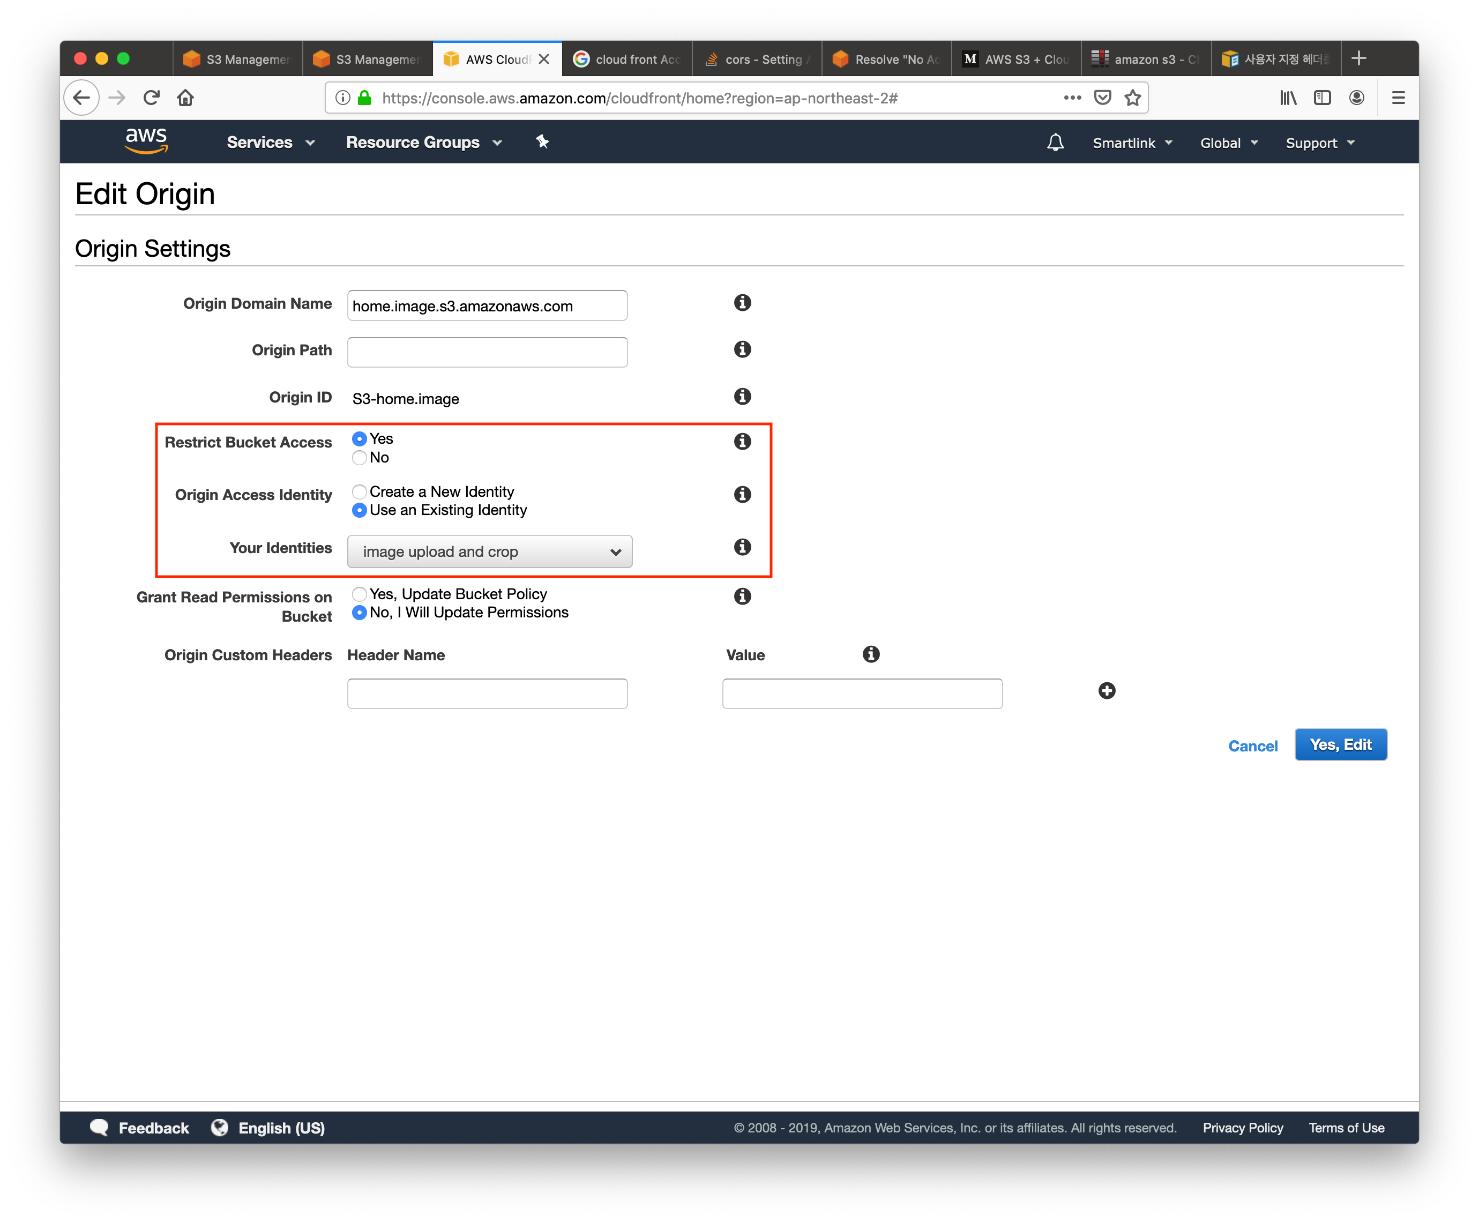
Task: Click info icon beside Your Identities
Action: click(742, 547)
